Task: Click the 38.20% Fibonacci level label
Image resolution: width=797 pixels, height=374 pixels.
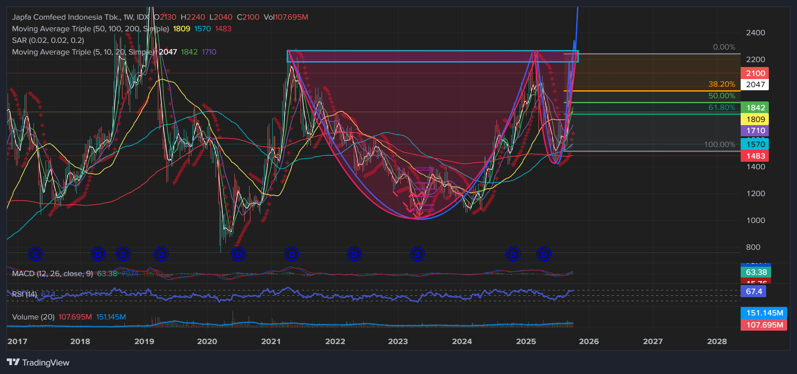Action: [721, 84]
